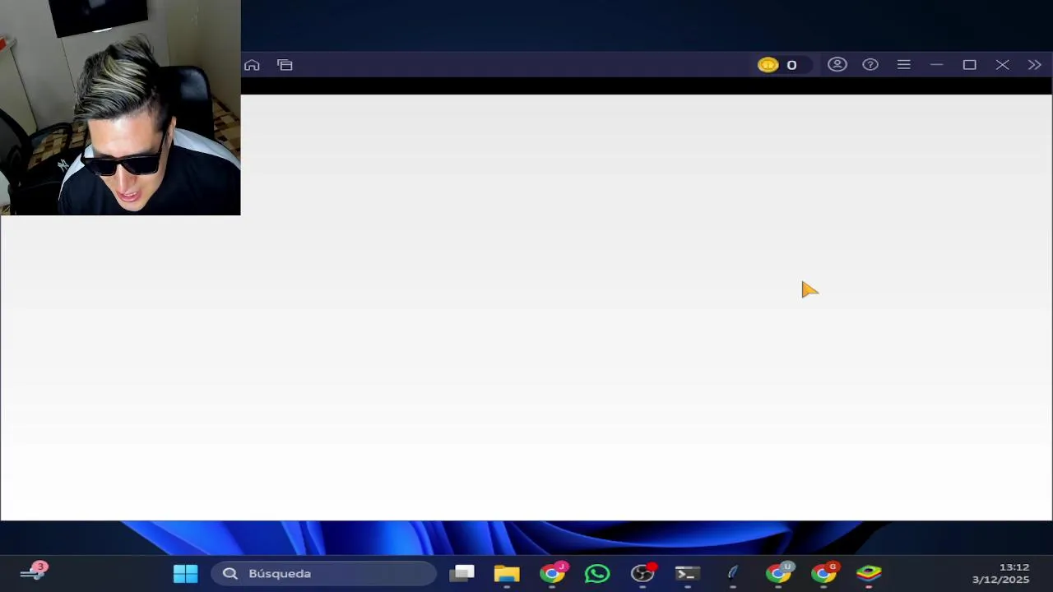This screenshot has height=592, width=1053.
Task: Minimize the BlueStacks window
Action: (936, 64)
